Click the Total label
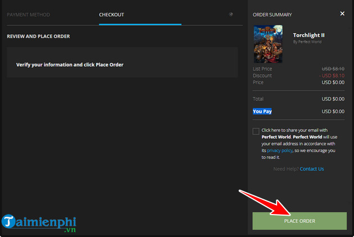 [x=258, y=99]
